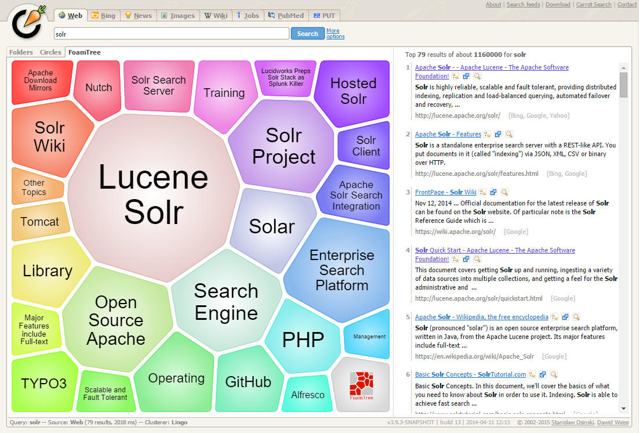Select the Lucene Solr cluster cell
Screen dimensions: 639x433
(x=153, y=194)
